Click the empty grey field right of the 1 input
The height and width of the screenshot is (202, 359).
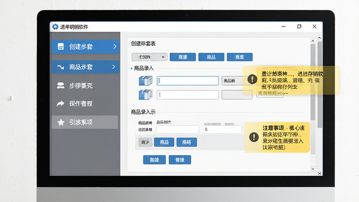pos(237,95)
